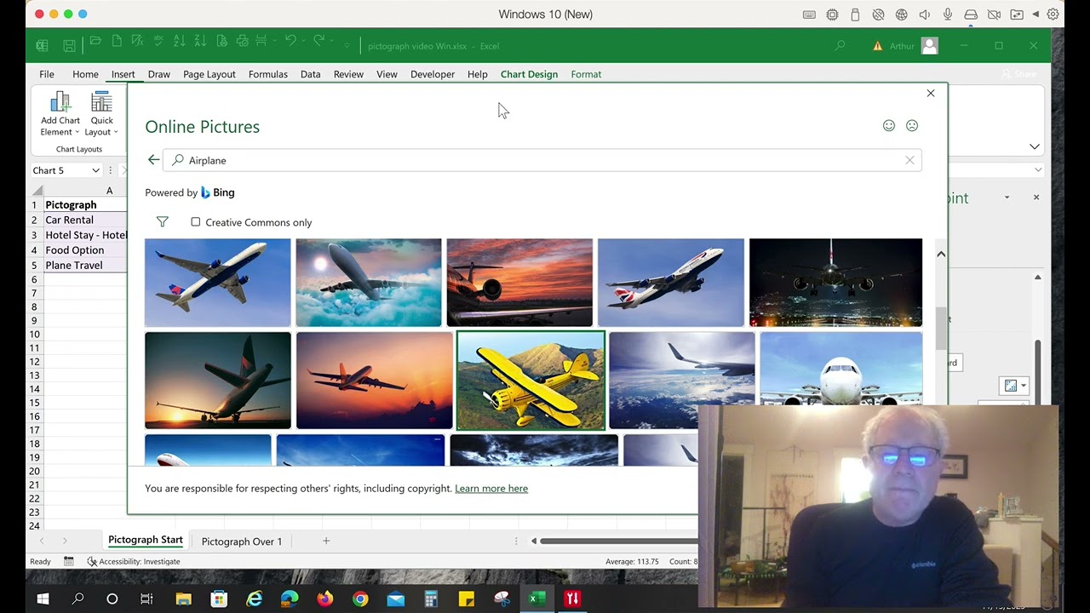The height and width of the screenshot is (613, 1090).
Task: Switch to the Chart Design tab
Action: (529, 74)
